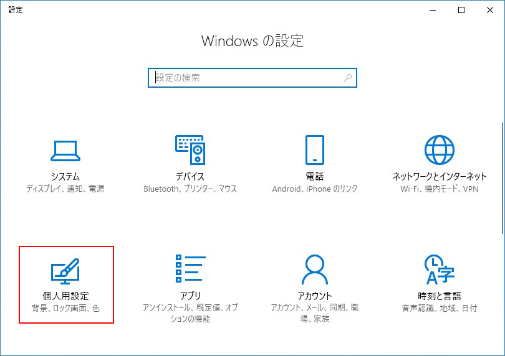Screen dimensions: 505x356
Task: Click the vertical scrollbar thumb
Action: [x=503, y=178]
